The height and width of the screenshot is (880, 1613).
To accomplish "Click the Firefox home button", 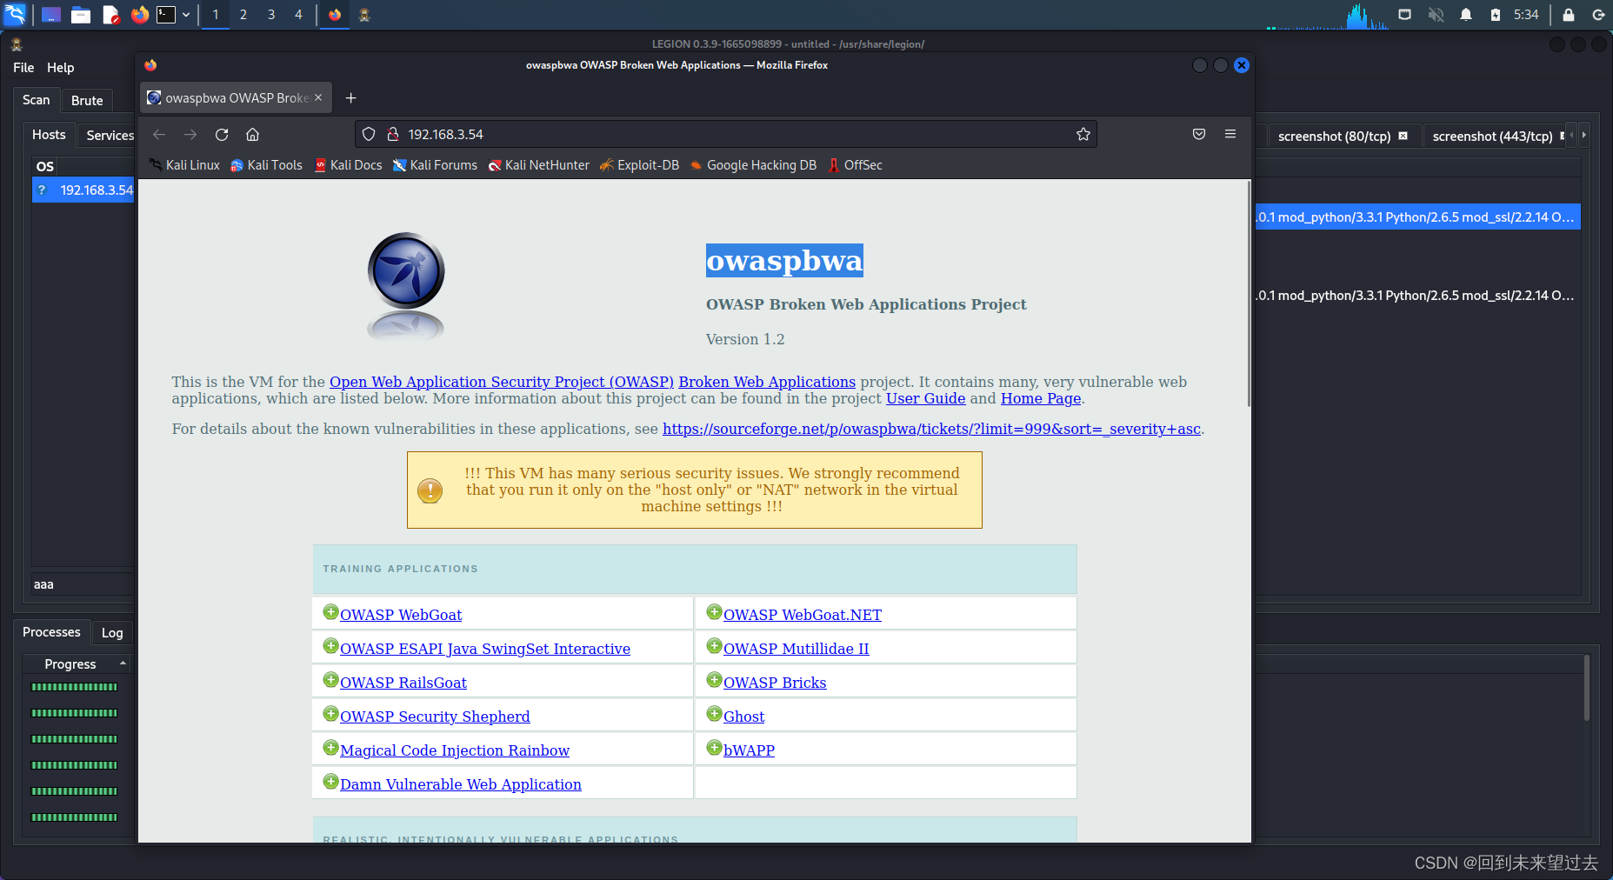I will (x=252, y=134).
